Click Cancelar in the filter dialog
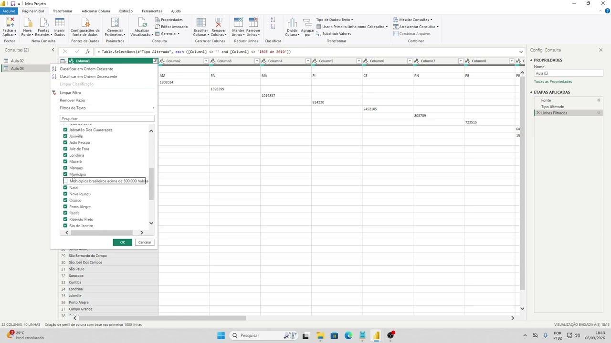This screenshot has width=611, height=343. 145,242
